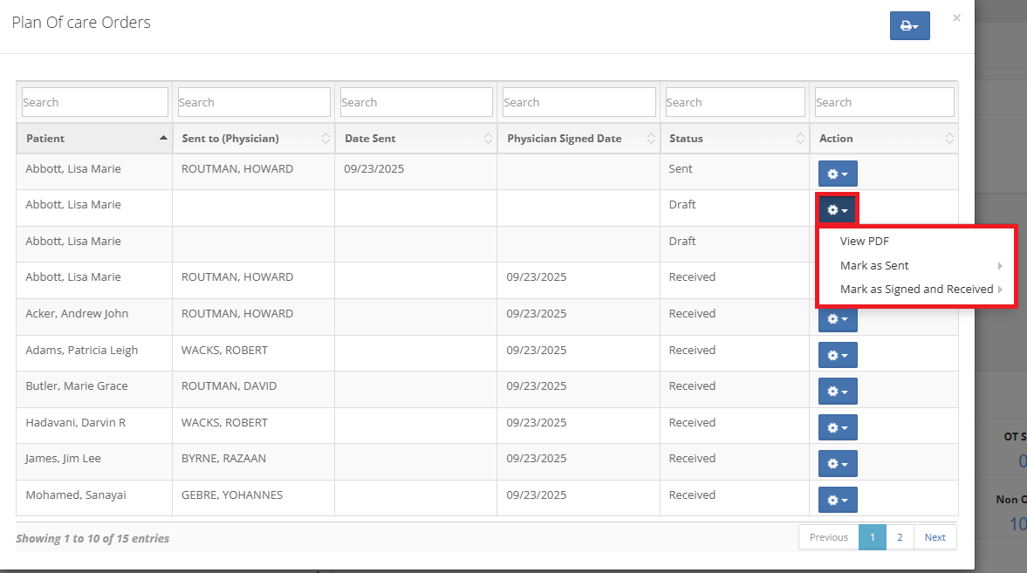Screen dimensions: 1027x573
Task: Collapse the open gear menu on Draft row
Action: coord(838,210)
